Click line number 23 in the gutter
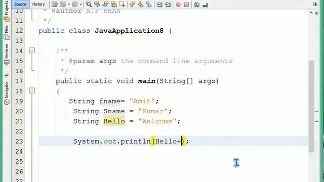Image resolution: width=324 pixels, height=182 pixels. [x=19, y=142]
